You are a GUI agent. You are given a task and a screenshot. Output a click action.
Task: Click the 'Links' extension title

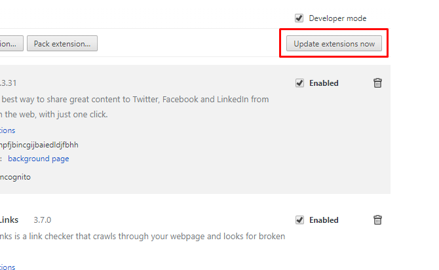click(x=9, y=220)
